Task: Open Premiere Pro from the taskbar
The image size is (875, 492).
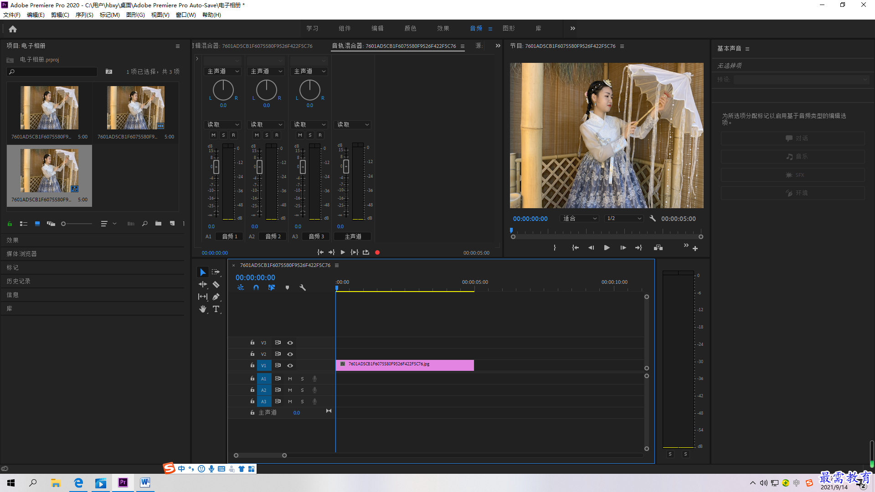Action: pos(123,482)
